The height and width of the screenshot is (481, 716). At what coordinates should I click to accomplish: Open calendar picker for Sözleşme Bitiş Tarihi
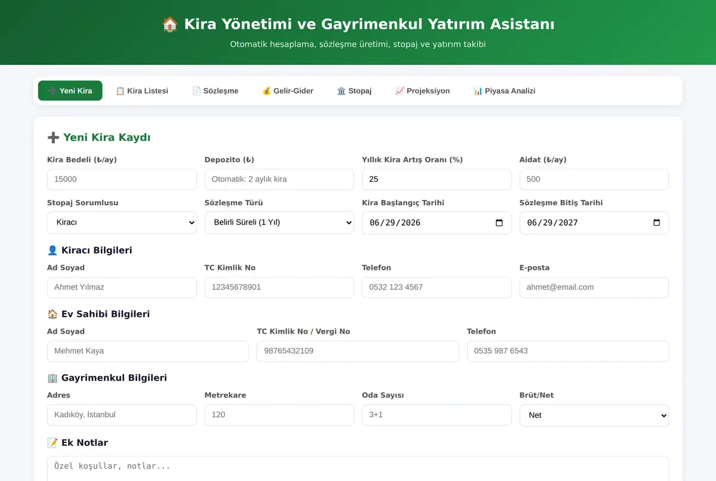(x=657, y=223)
